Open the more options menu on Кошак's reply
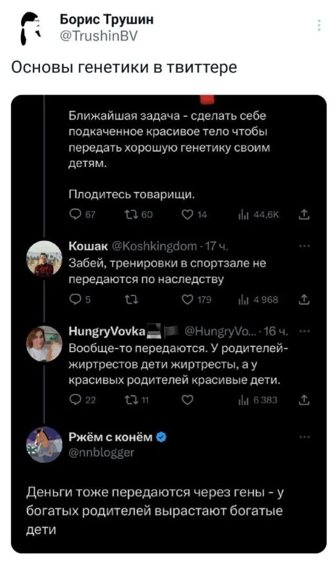Viewport: 336px width, 561px height. point(303,246)
